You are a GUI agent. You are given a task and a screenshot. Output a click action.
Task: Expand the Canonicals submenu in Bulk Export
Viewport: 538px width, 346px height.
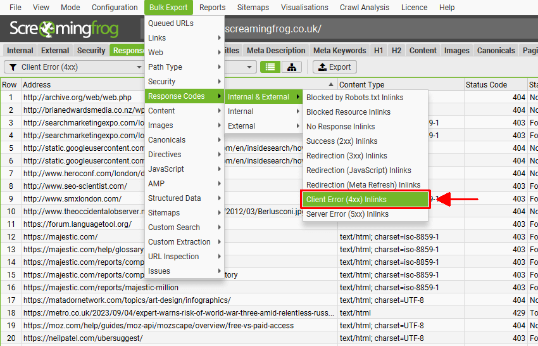[185, 140]
